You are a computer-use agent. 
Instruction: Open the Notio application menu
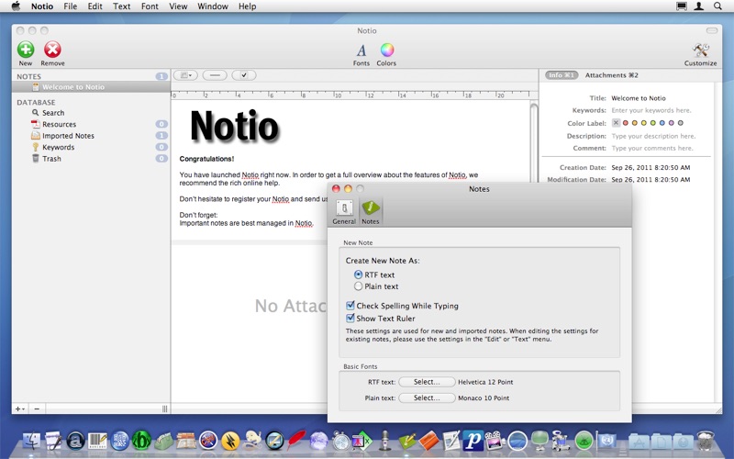tap(42, 6)
